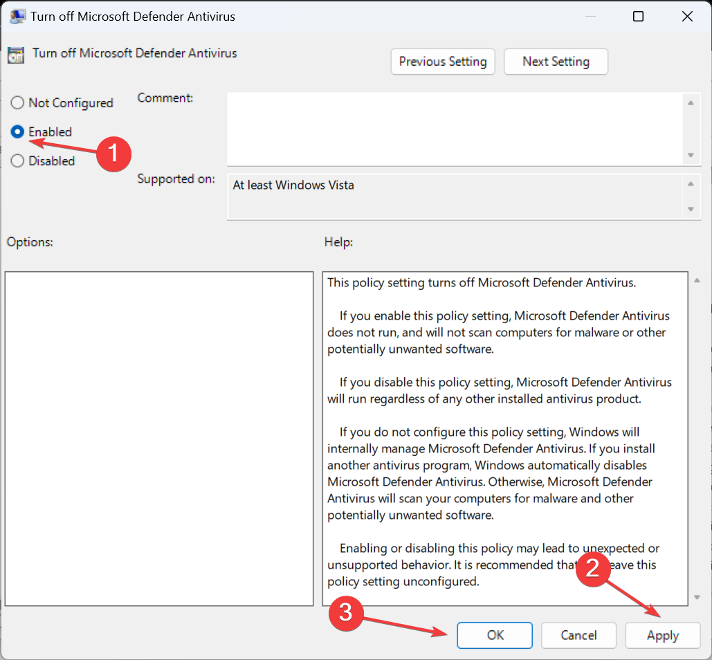The width and height of the screenshot is (712, 660).
Task: Click the Supported on field text
Action: coord(293,185)
